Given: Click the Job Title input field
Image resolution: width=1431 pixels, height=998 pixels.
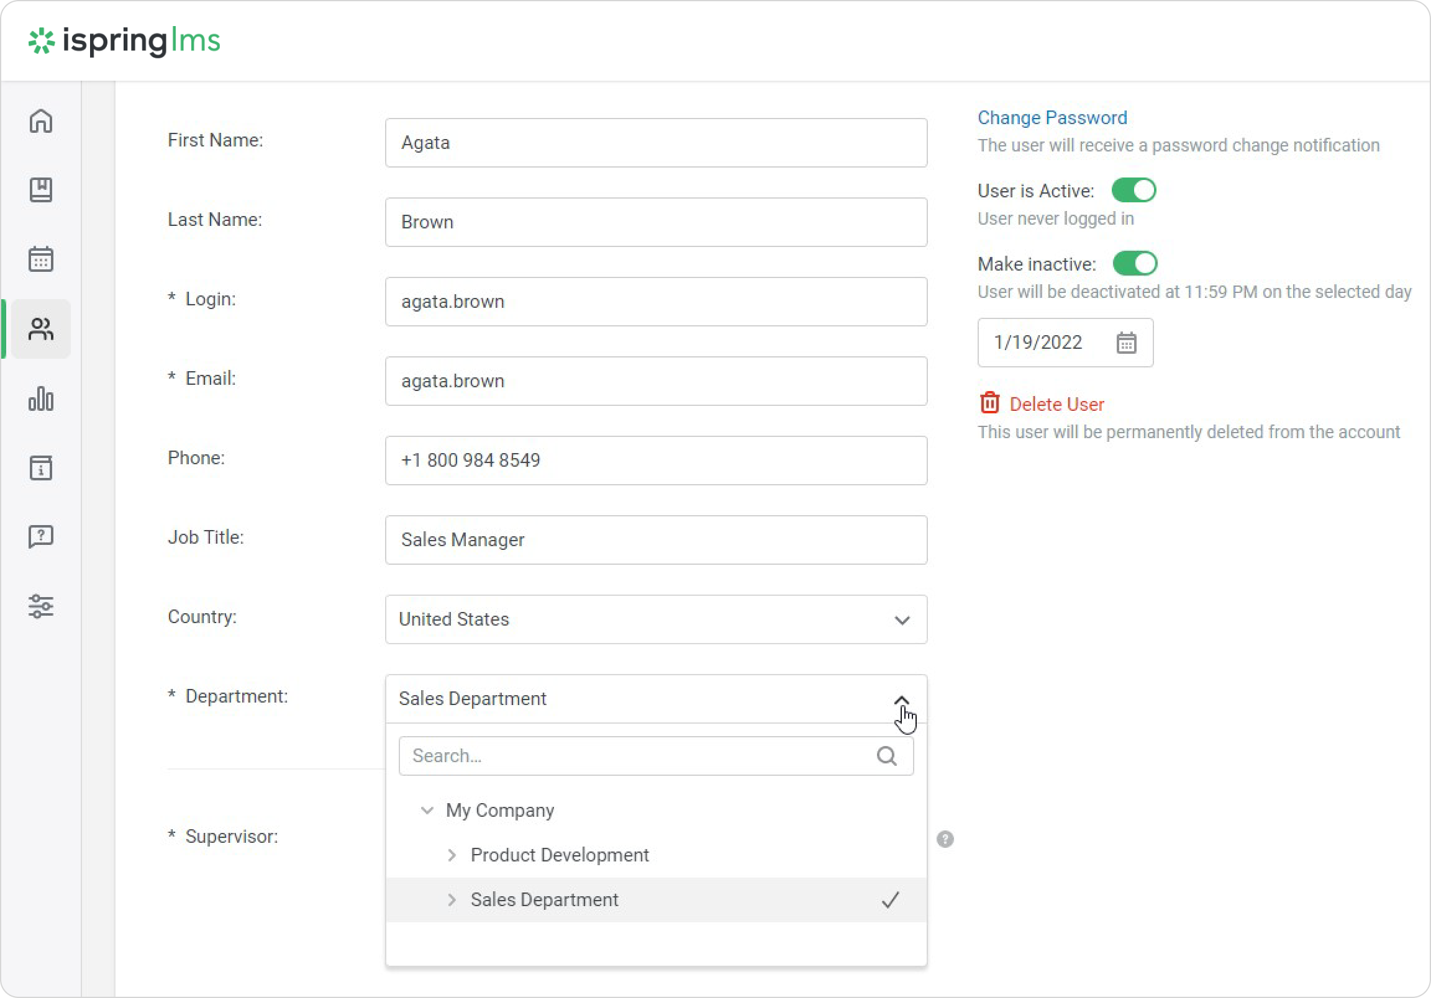Looking at the screenshot, I should point(656,539).
